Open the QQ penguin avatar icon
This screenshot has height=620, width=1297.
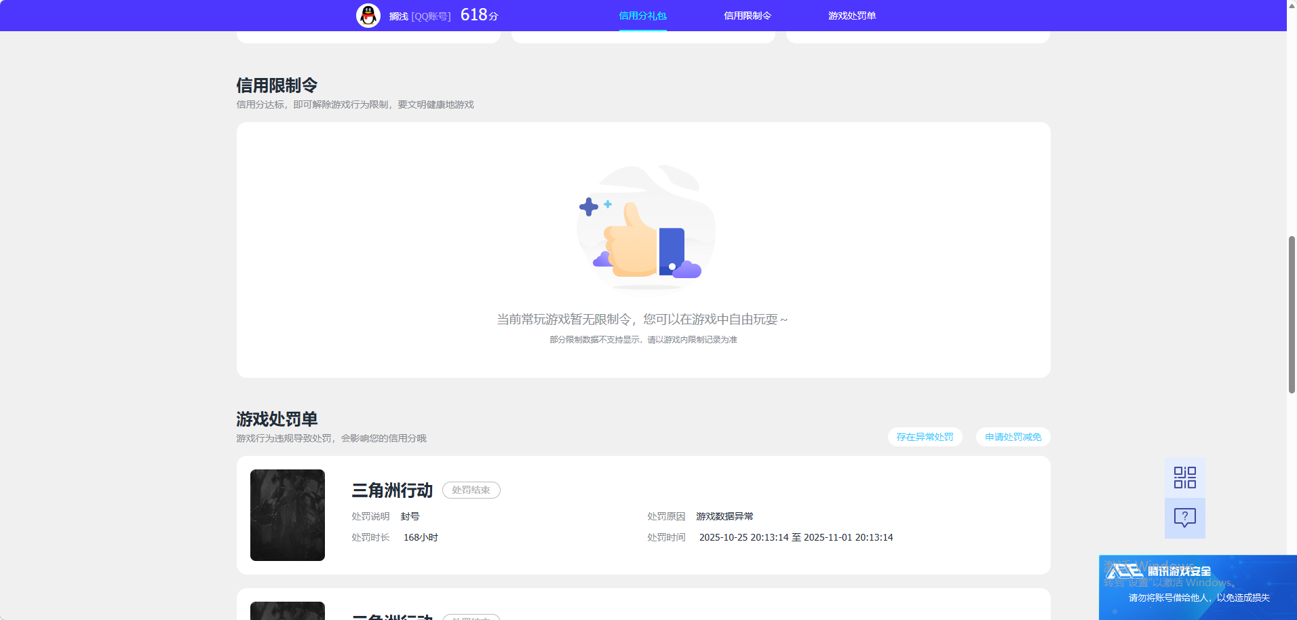click(x=368, y=15)
